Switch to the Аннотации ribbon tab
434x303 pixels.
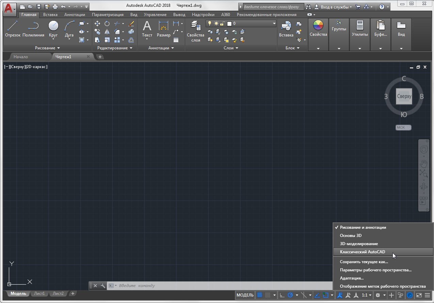tap(75, 15)
